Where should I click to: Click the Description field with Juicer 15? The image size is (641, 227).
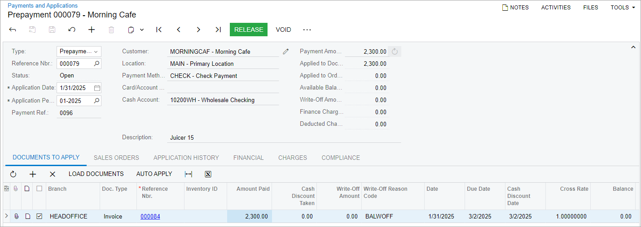point(284,137)
